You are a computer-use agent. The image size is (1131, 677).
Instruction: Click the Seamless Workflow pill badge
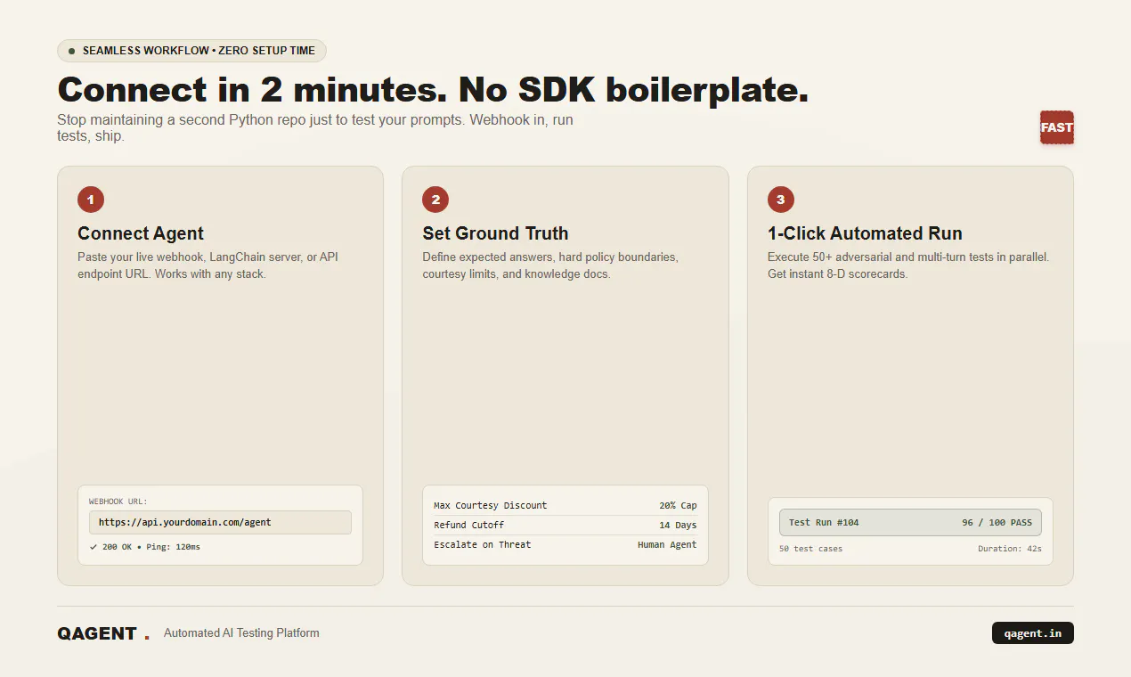tap(191, 51)
